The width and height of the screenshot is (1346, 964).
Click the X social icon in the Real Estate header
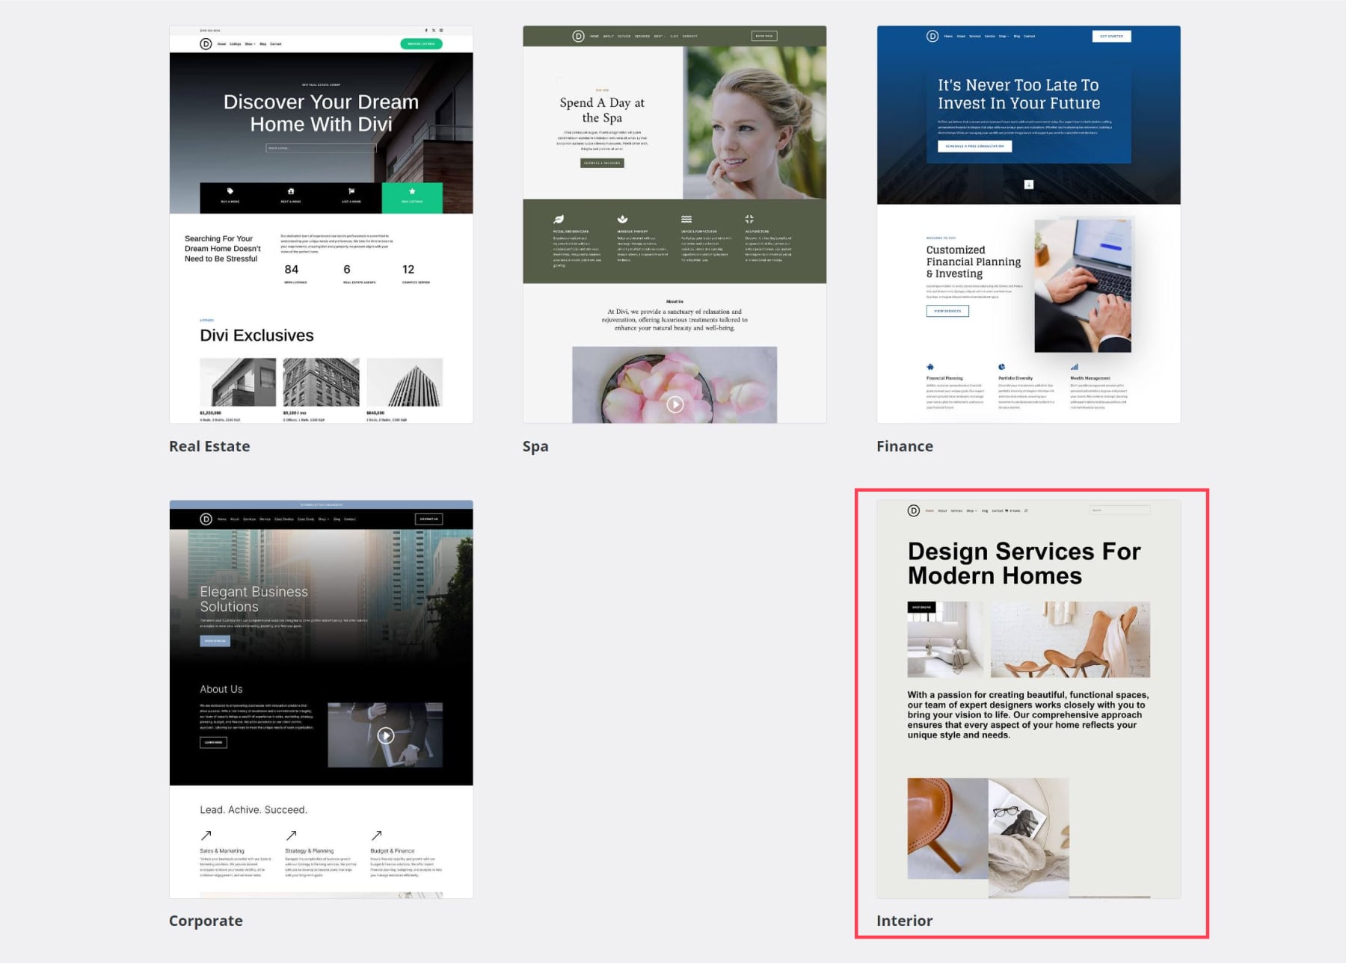coord(434,30)
